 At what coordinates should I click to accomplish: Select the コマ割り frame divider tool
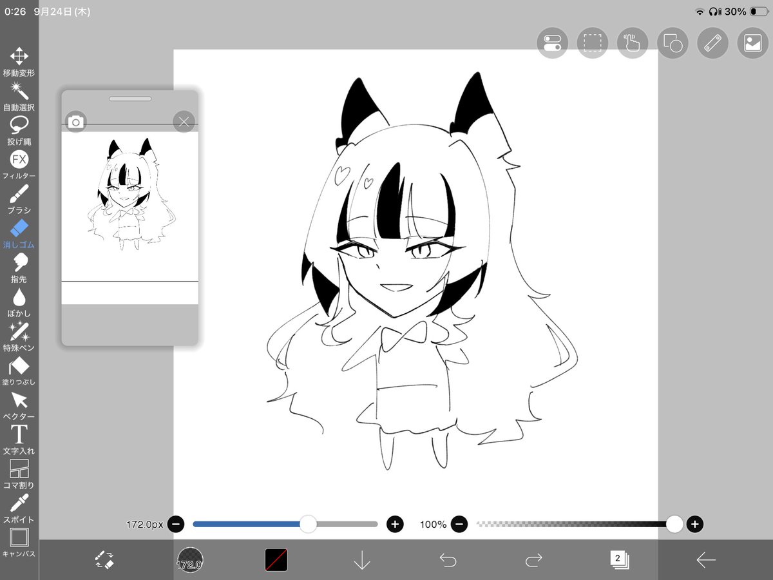[19, 474]
